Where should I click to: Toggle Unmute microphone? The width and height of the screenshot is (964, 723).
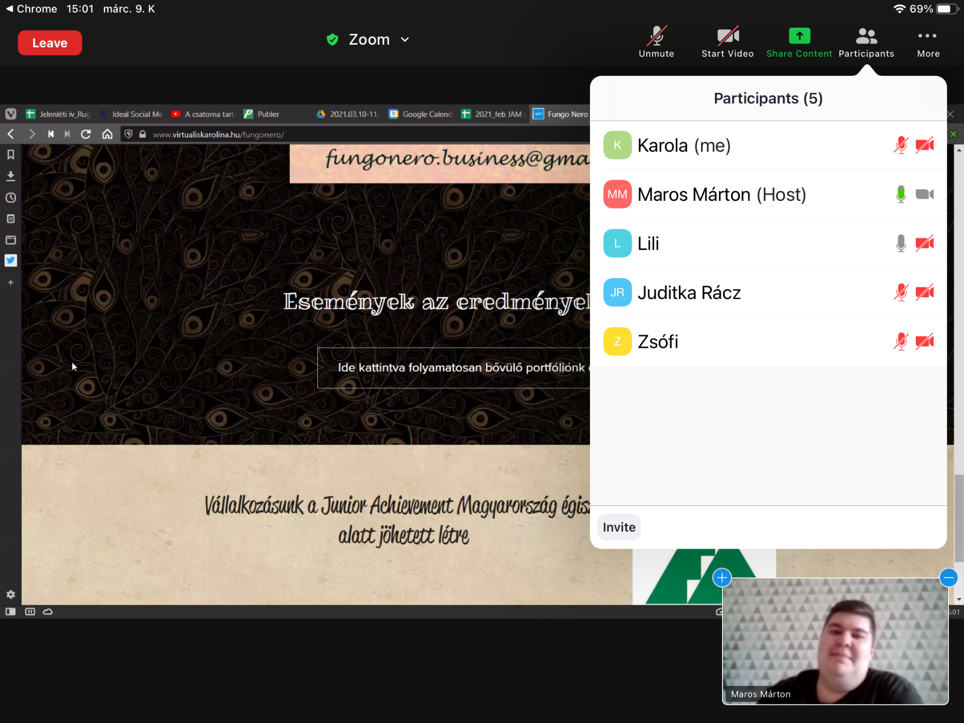(x=656, y=36)
